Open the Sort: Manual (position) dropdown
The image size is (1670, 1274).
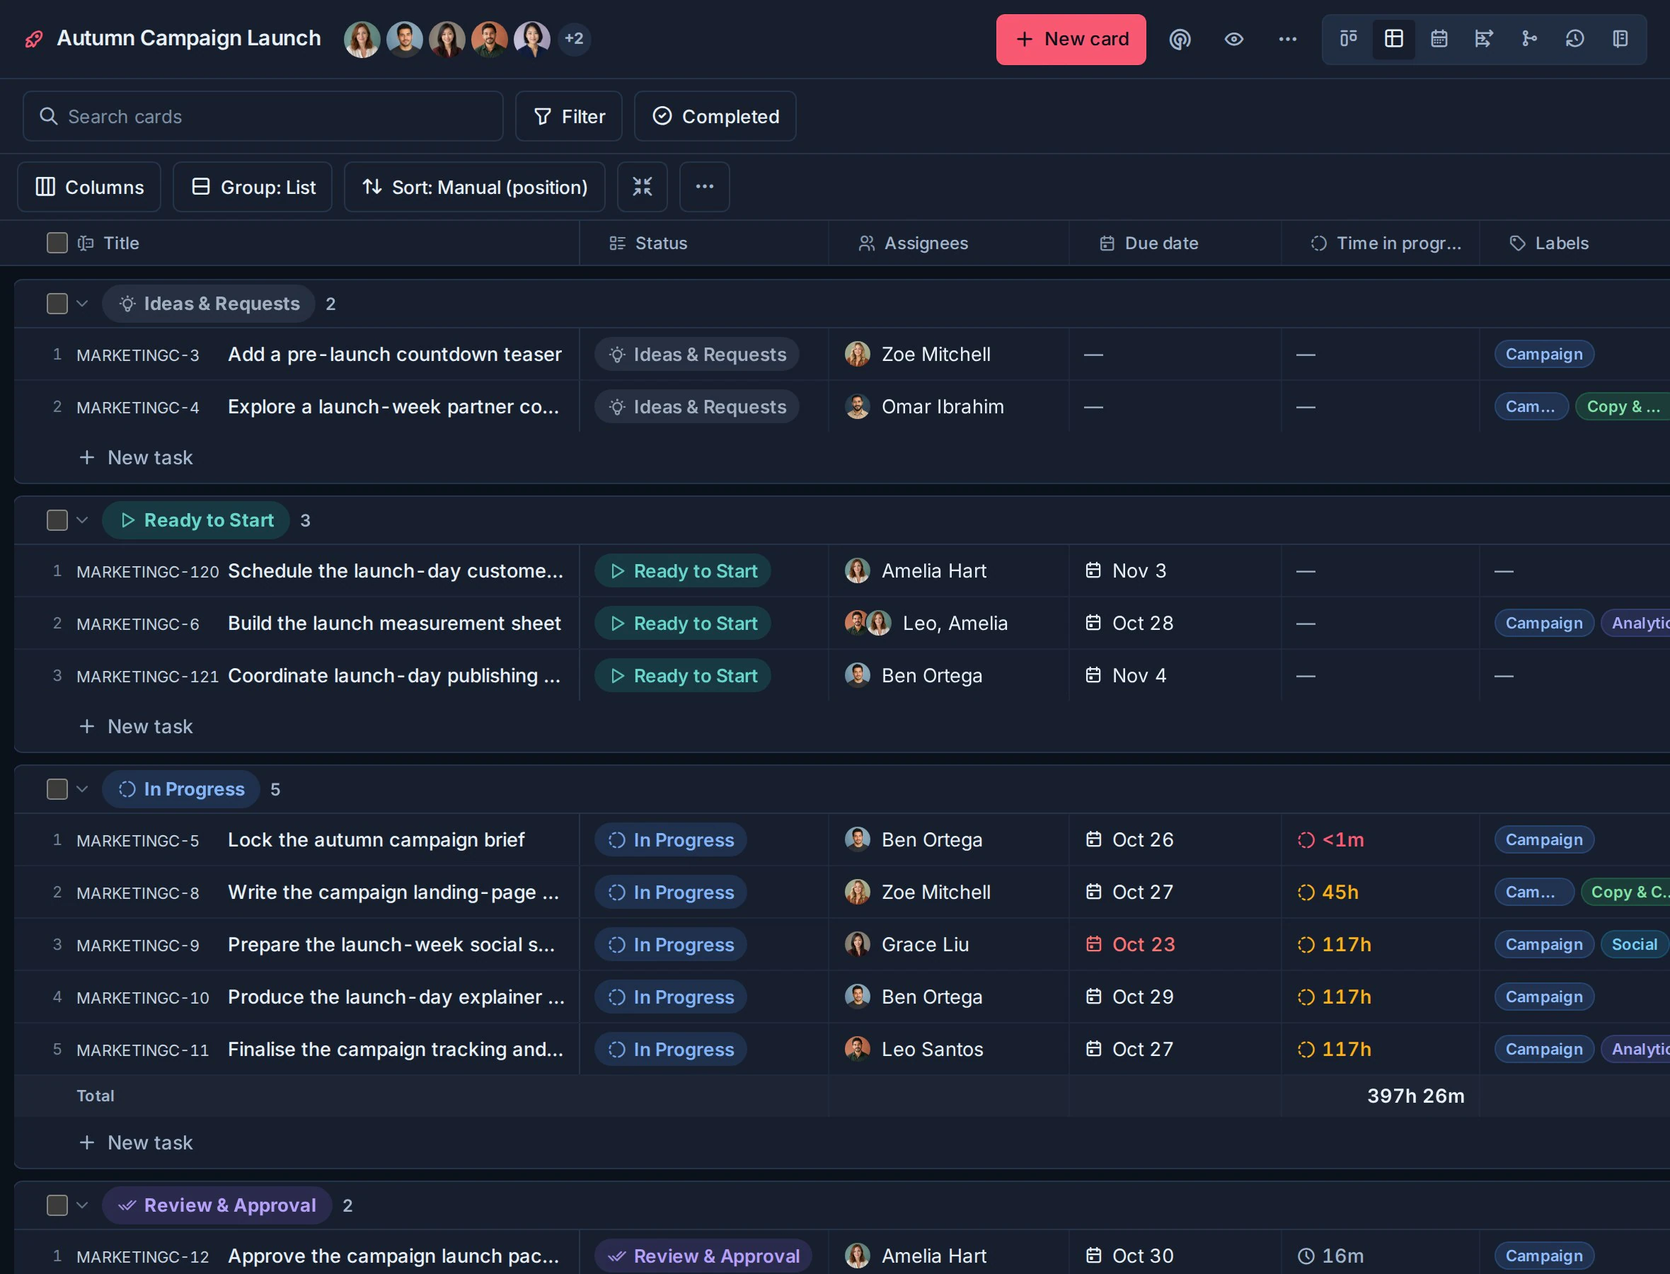pyautogui.click(x=475, y=187)
